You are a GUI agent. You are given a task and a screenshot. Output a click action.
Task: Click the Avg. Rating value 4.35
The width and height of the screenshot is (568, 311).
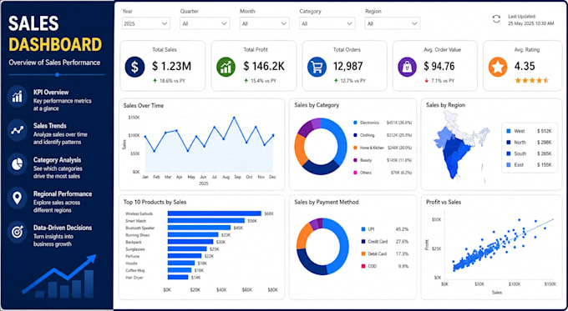525,67
